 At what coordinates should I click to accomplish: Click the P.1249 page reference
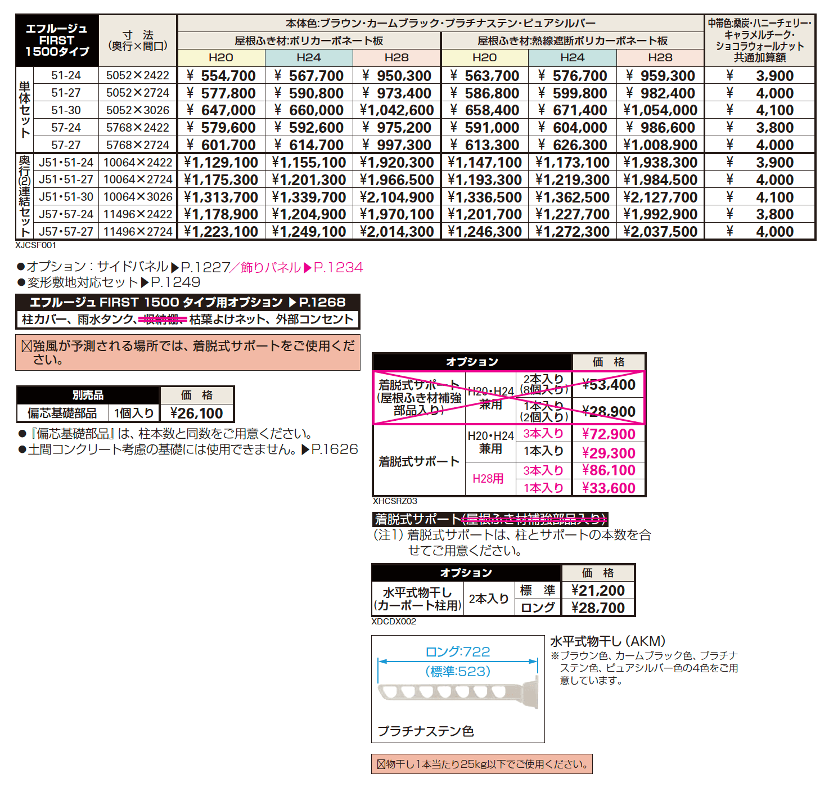pos(170,282)
